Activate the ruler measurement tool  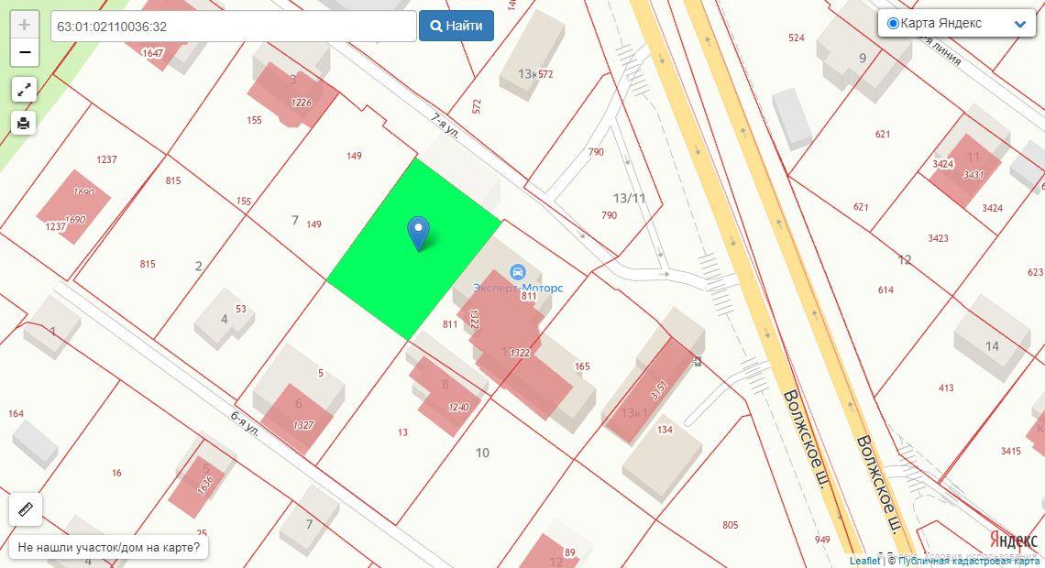click(x=26, y=509)
